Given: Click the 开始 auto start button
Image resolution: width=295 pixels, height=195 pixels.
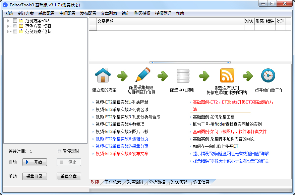Looking at the screenshot, I should (35, 162).
